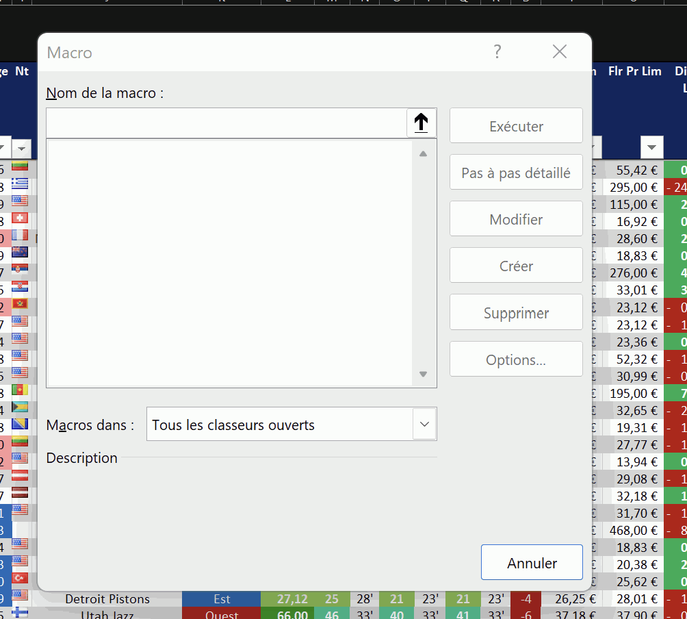
Task: Select the 195,00 € cell
Action: (x=633, y=393)
